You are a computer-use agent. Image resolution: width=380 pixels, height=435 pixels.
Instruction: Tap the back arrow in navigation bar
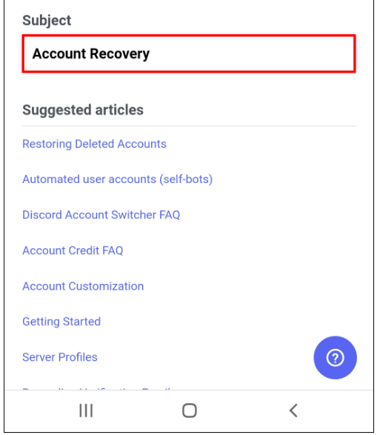click(293, 411)
